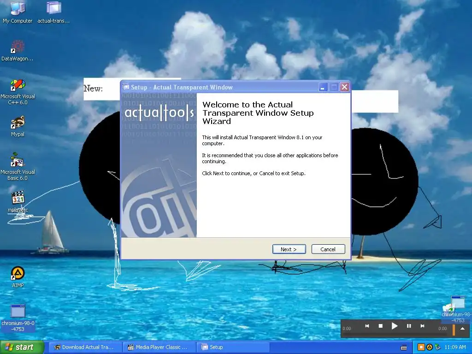The image size is (472, 354).
Task: Select the DataWagon desktop shortcut
Action: click(18, 50)
